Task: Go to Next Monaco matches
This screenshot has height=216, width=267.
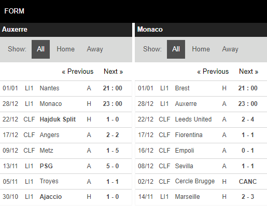Action: point(249,72)
